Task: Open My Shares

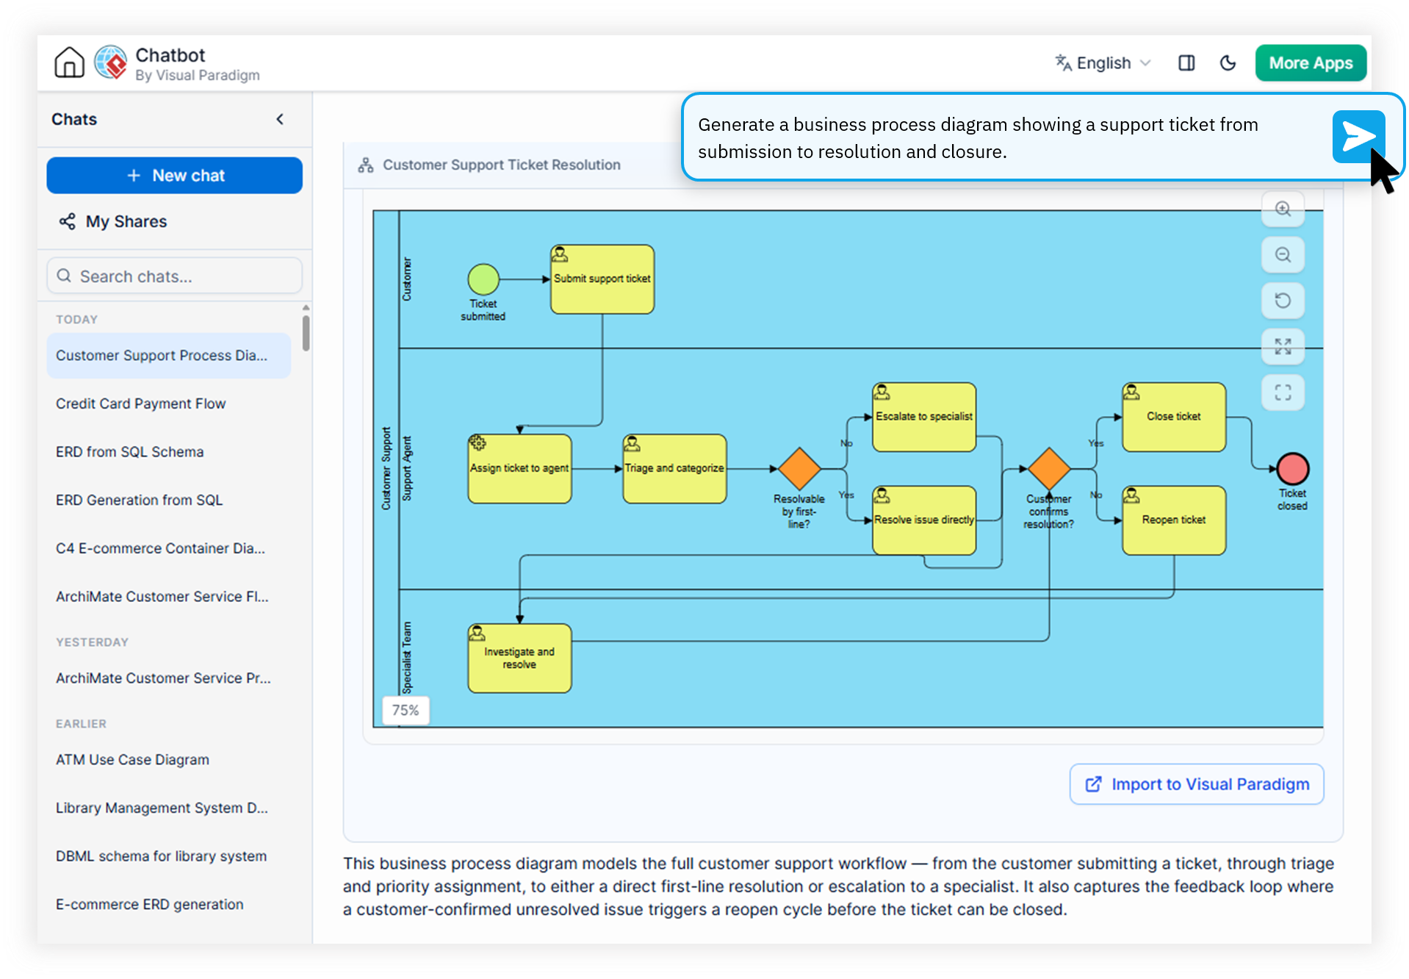Action: (126, 221)
